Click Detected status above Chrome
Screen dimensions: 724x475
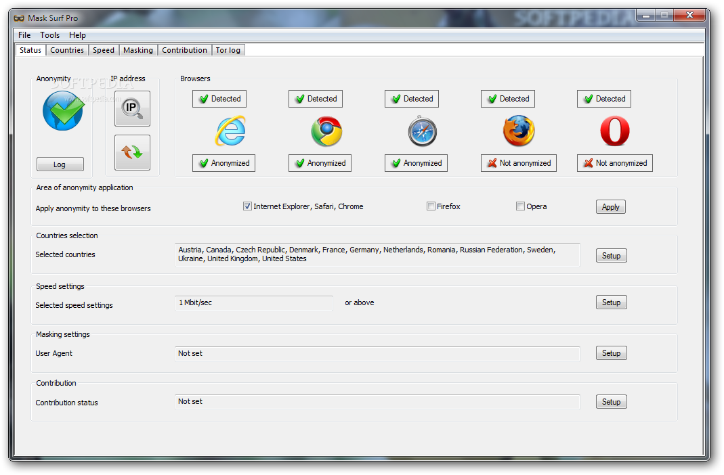[316, 99]
